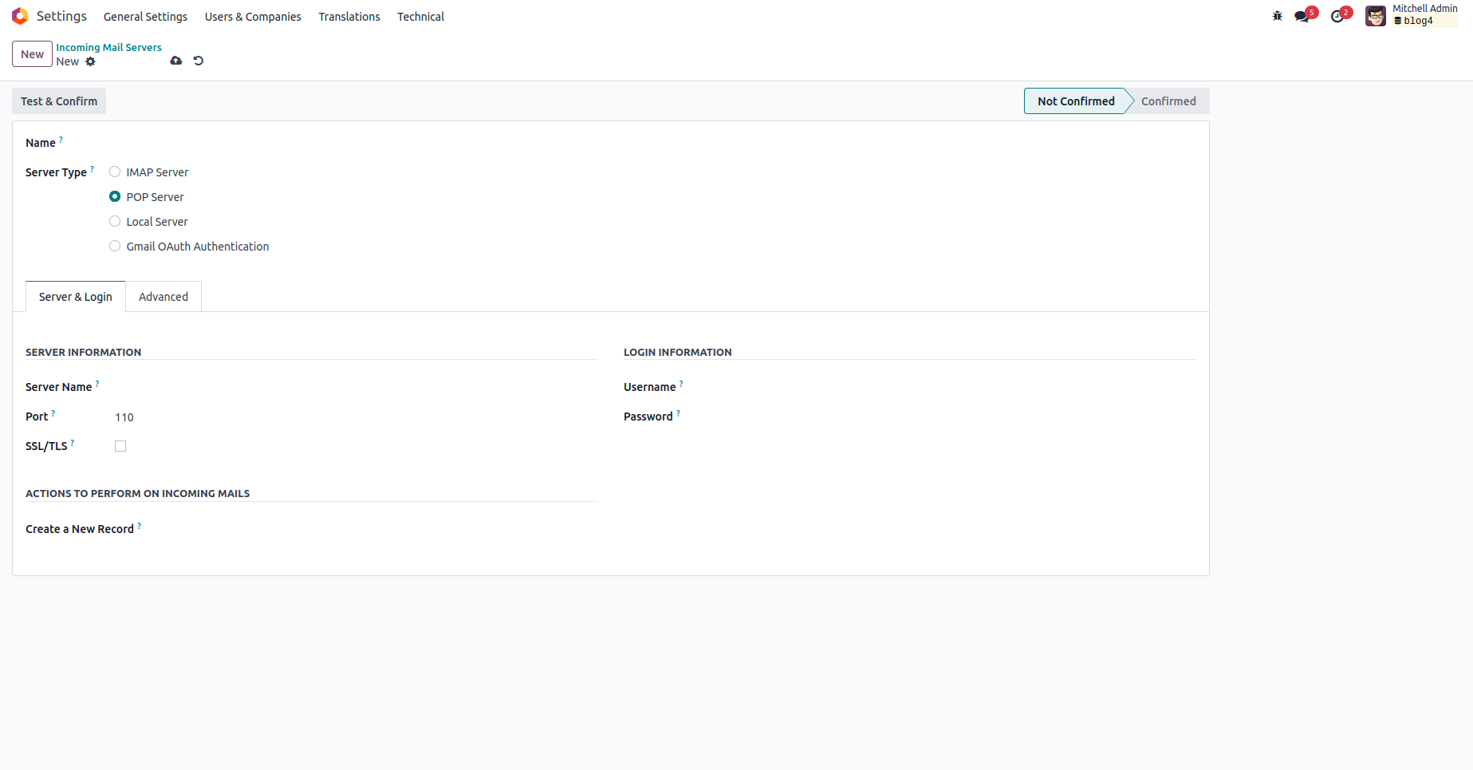The height and width of the screenshot is (770, 1473).
Task: Select Local Server radio option
Action: 115,221
